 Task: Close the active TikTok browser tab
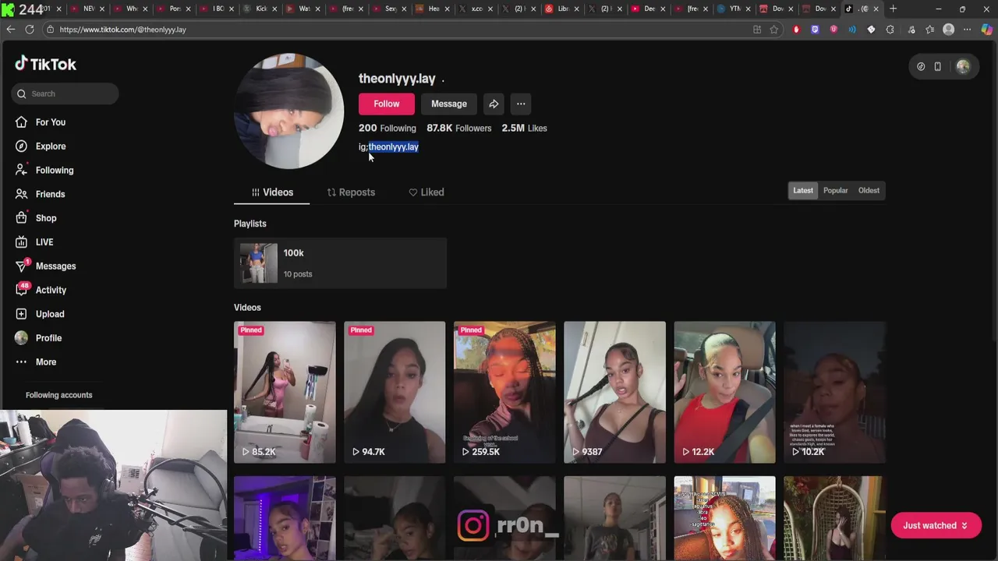[877, 9]
